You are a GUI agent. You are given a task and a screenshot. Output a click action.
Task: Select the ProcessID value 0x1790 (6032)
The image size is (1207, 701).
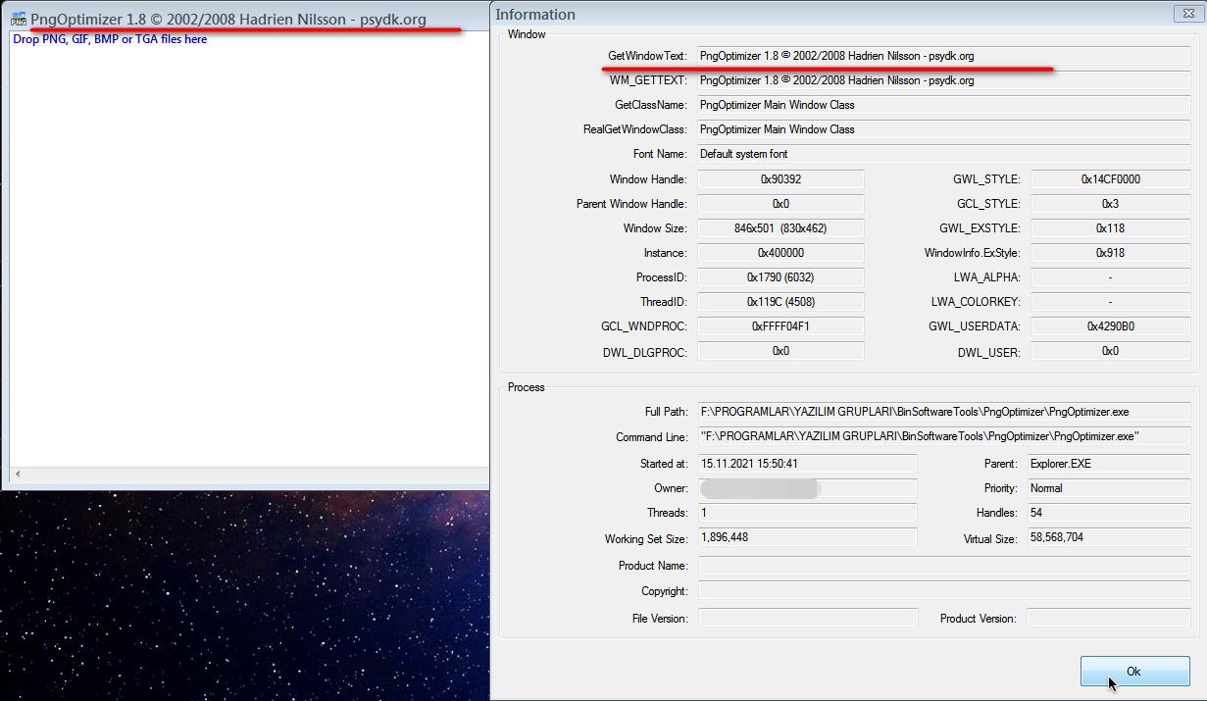click(x=780, y=277)
